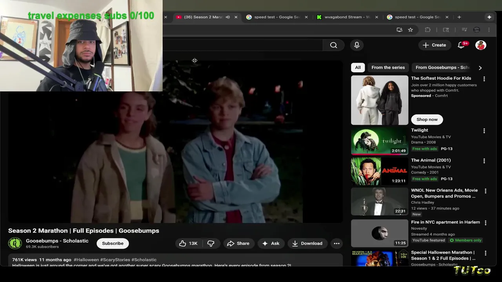Viewport: 502px width, 282px height.
Task: Open the browser extensions puzzle icon
Action: [x=427, y=30]
